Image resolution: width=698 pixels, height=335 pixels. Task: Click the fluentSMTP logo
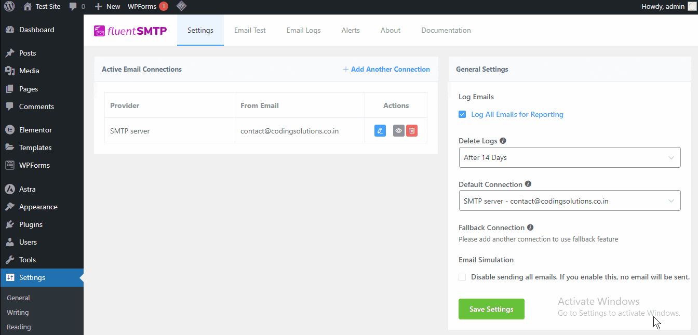130,30
